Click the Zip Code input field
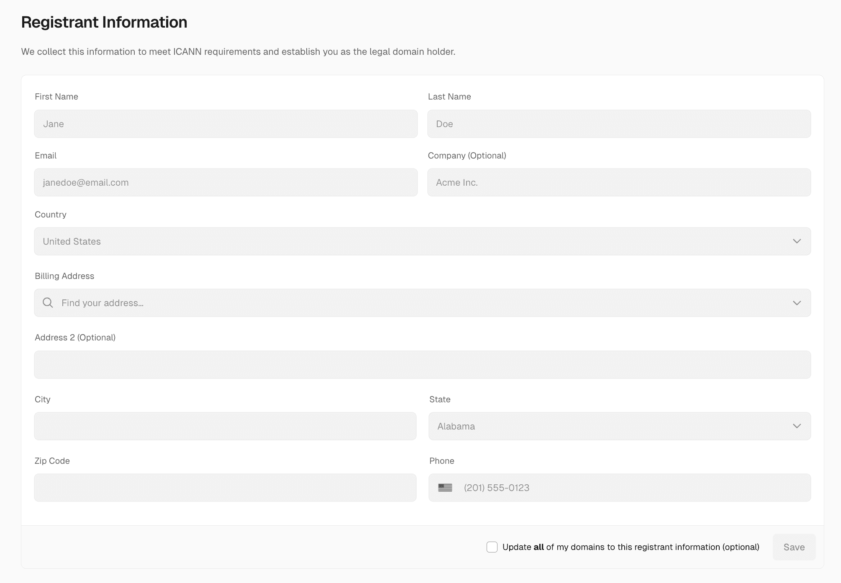 coord(225,487)
